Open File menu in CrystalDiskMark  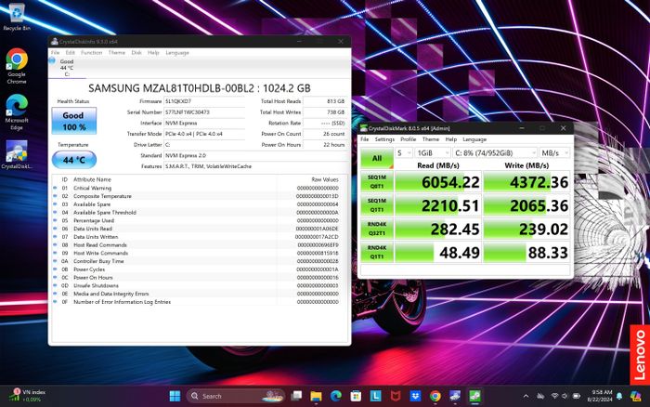pos(364,139)
